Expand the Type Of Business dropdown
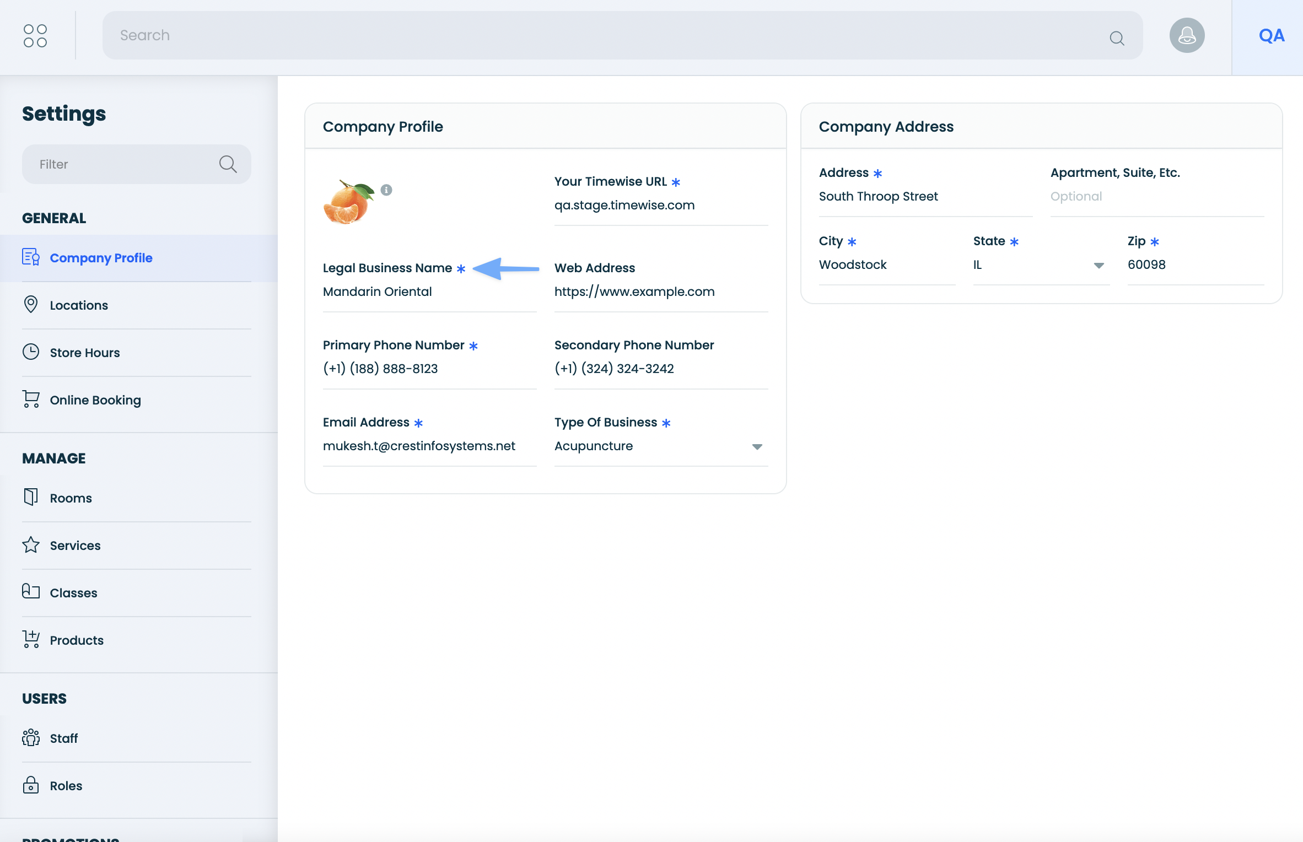This screenshot has width=1303, height=842. point(757,446)
